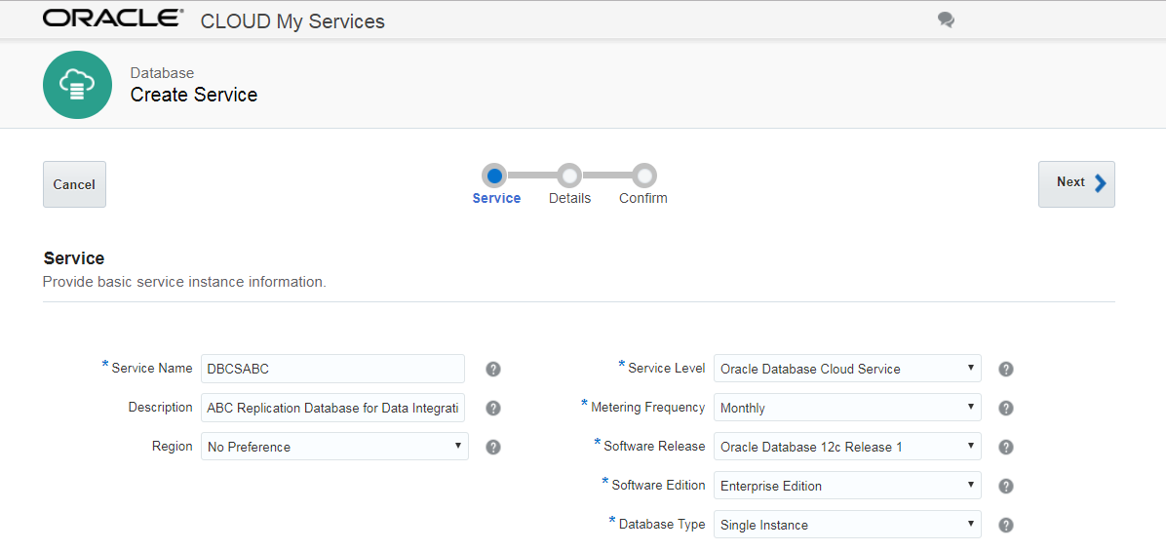
Task: Click the Cancel button
Action: point(74,184)
